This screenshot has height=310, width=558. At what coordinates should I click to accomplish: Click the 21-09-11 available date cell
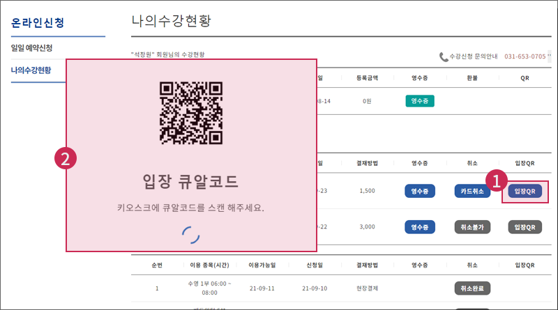click(262, 288)
